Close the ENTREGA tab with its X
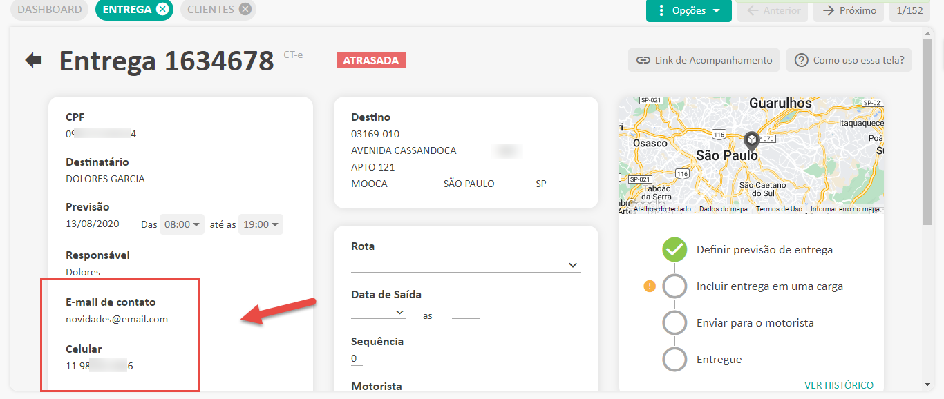 (x=162, y=10)
